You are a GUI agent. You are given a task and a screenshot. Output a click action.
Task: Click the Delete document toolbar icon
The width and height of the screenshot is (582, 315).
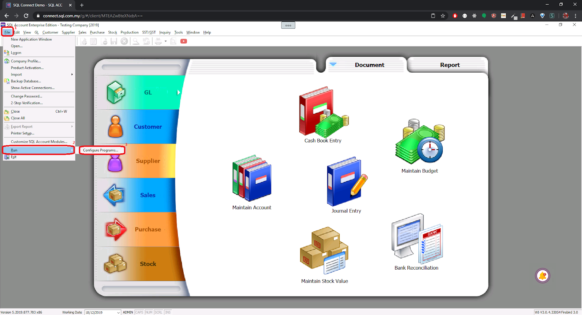point(104,41)
